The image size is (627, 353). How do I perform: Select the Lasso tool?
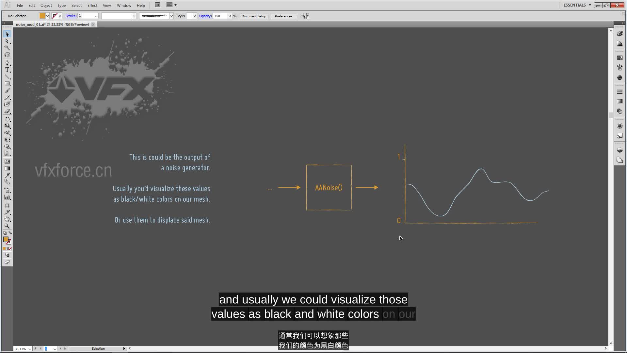click(7, 55)
